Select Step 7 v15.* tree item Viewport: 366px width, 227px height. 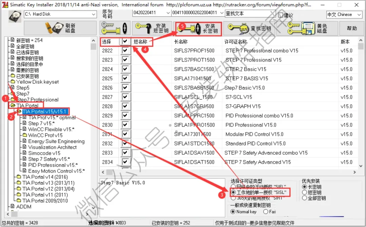[x=41, y=124]
